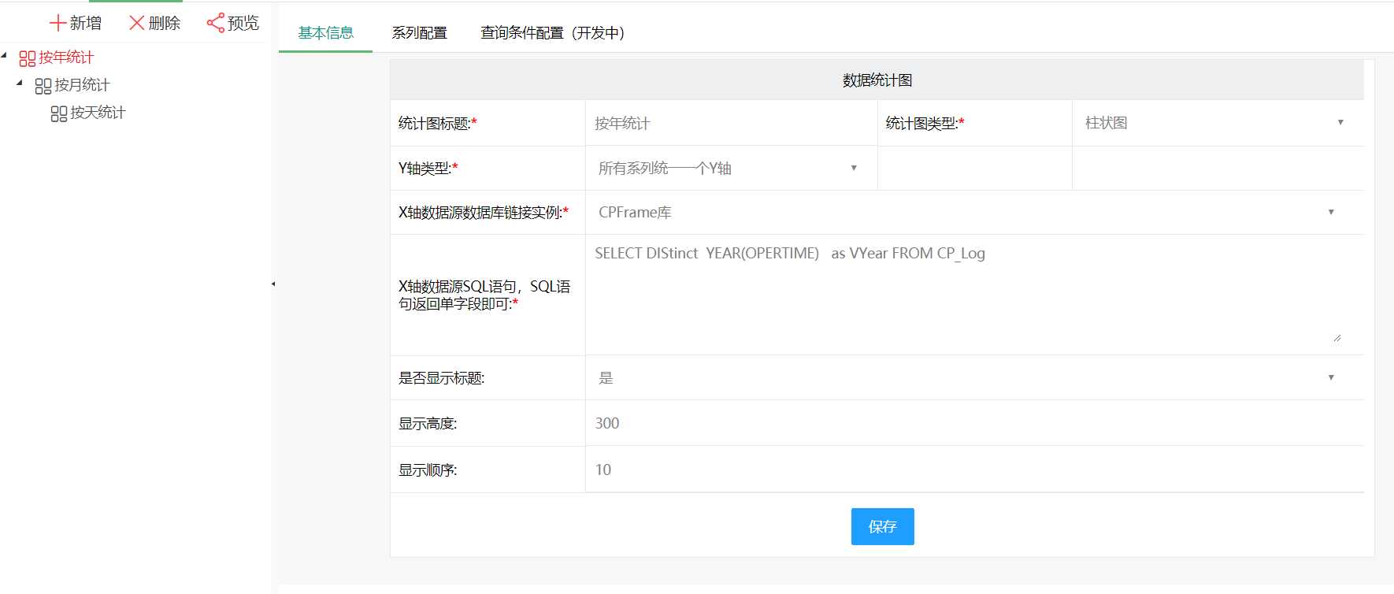Screen dimensions: 1394x594
Task: Collapse the left panel with splitter arrow
Action: click(x=273, y=284)
